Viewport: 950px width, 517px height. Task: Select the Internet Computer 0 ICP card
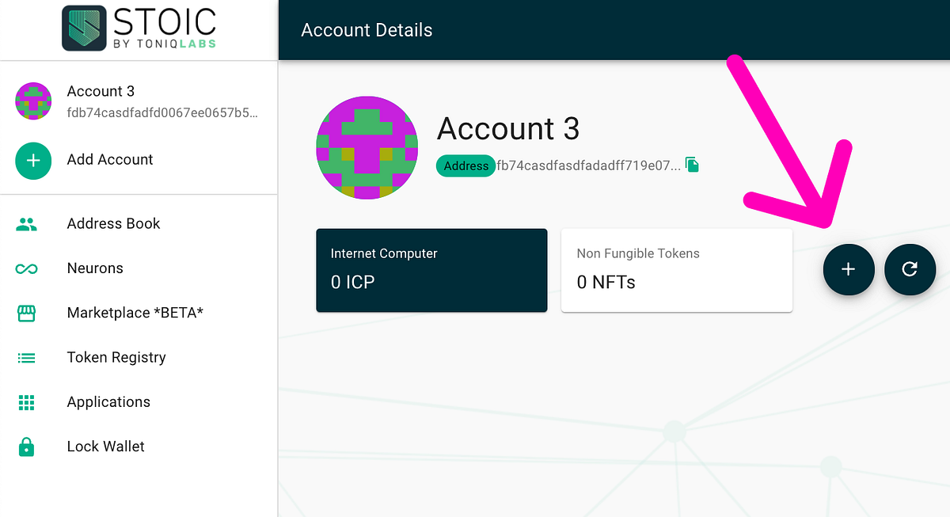pos(431,269)
